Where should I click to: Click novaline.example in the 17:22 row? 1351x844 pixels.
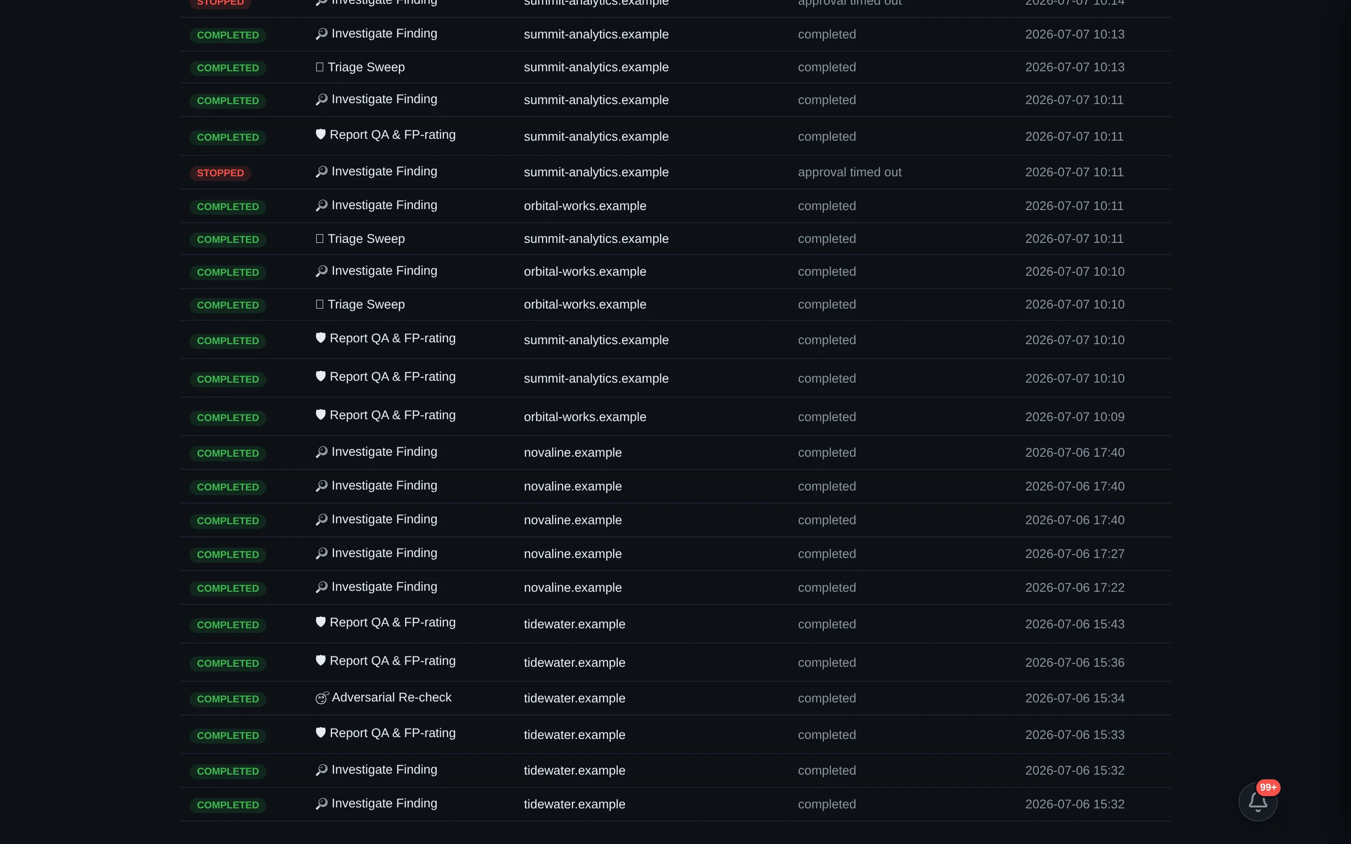(x=573, y=587)
